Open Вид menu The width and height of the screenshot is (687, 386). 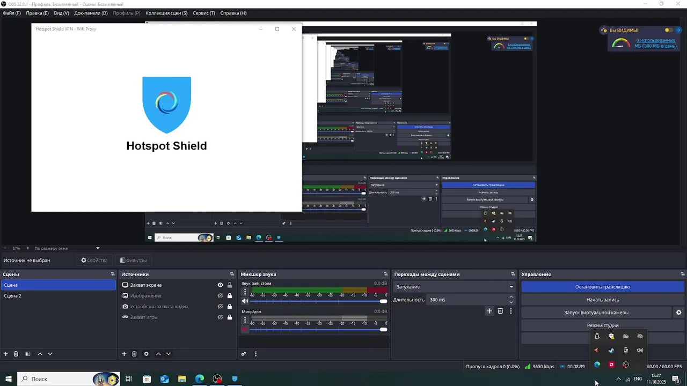pyautogui.click(x=61, y=13)
